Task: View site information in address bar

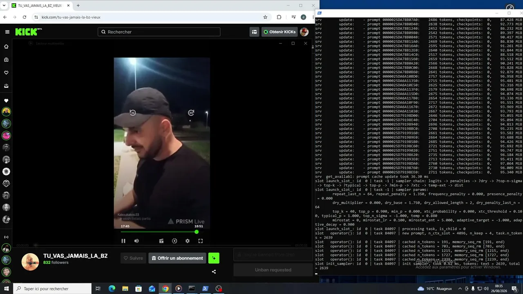Action: point(36,17)
